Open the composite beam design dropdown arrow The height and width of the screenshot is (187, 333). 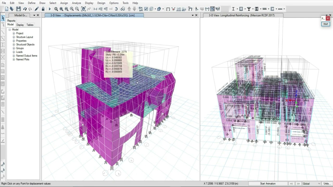tap(253, 9)
